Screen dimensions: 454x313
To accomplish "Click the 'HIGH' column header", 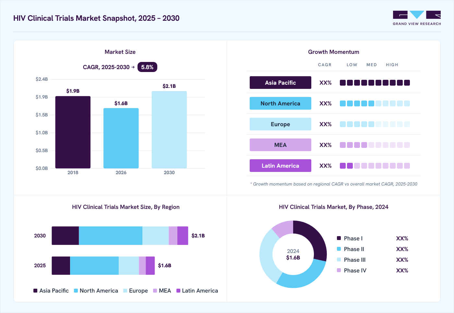I will (392, 65).
